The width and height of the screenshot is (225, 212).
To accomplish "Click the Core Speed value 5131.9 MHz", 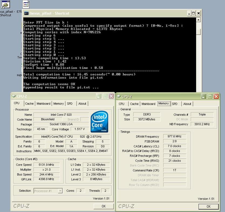I will (46, 165).
